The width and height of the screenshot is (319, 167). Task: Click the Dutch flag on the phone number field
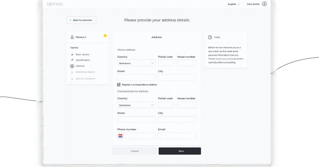click(x=120, y=136)
